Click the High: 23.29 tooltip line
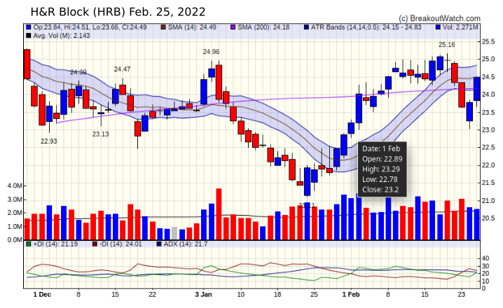The image size is (503, 308). pos(381,169)
